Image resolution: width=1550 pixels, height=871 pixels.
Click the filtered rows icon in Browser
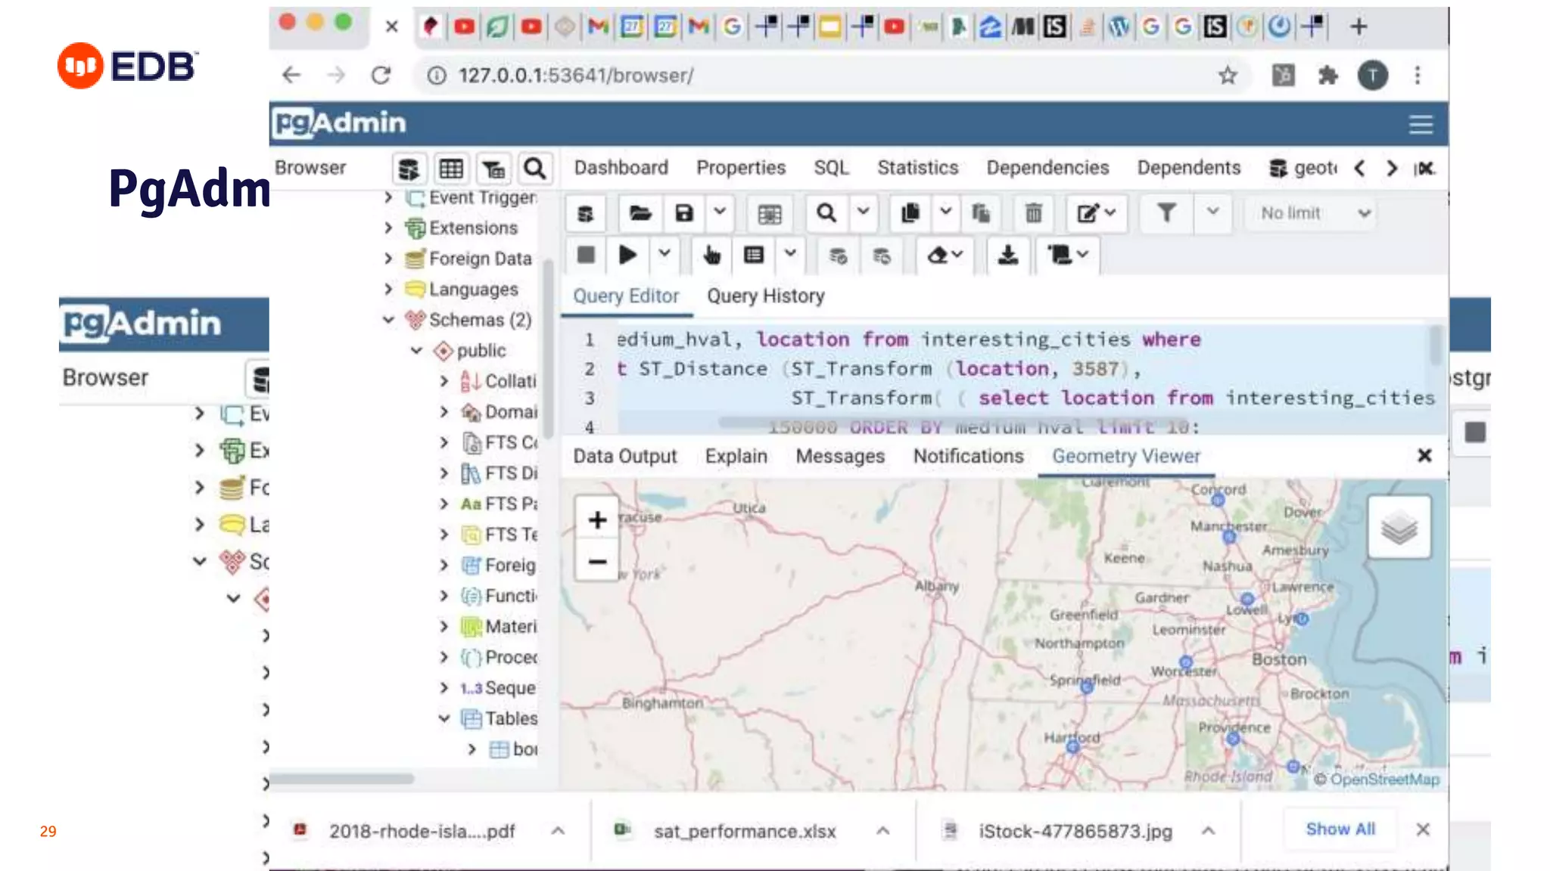click(x=493, y=169)
